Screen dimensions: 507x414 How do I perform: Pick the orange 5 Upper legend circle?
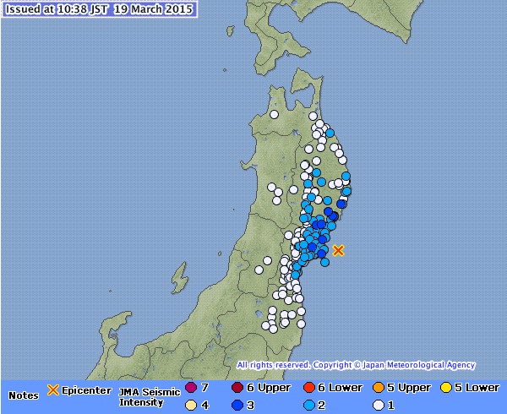tap(380, 388)
